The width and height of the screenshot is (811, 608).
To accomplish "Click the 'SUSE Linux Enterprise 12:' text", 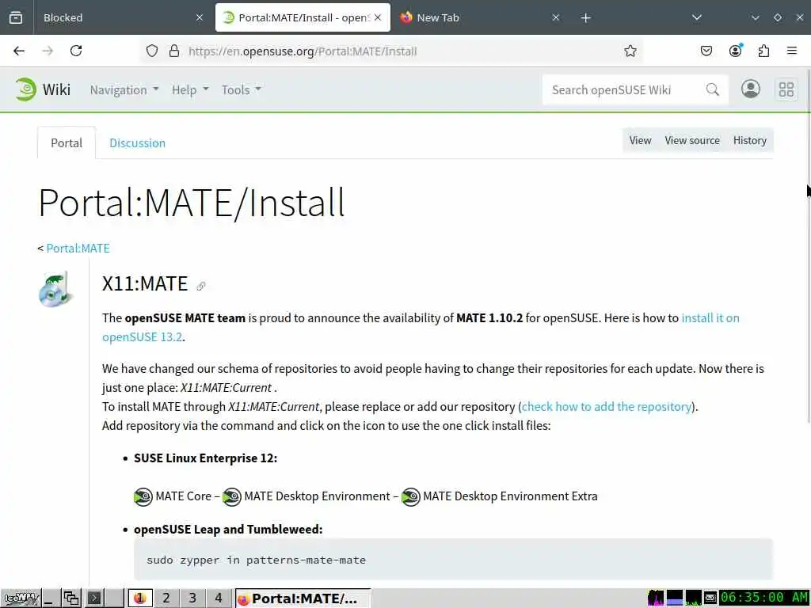I will [x=205, y=458].
